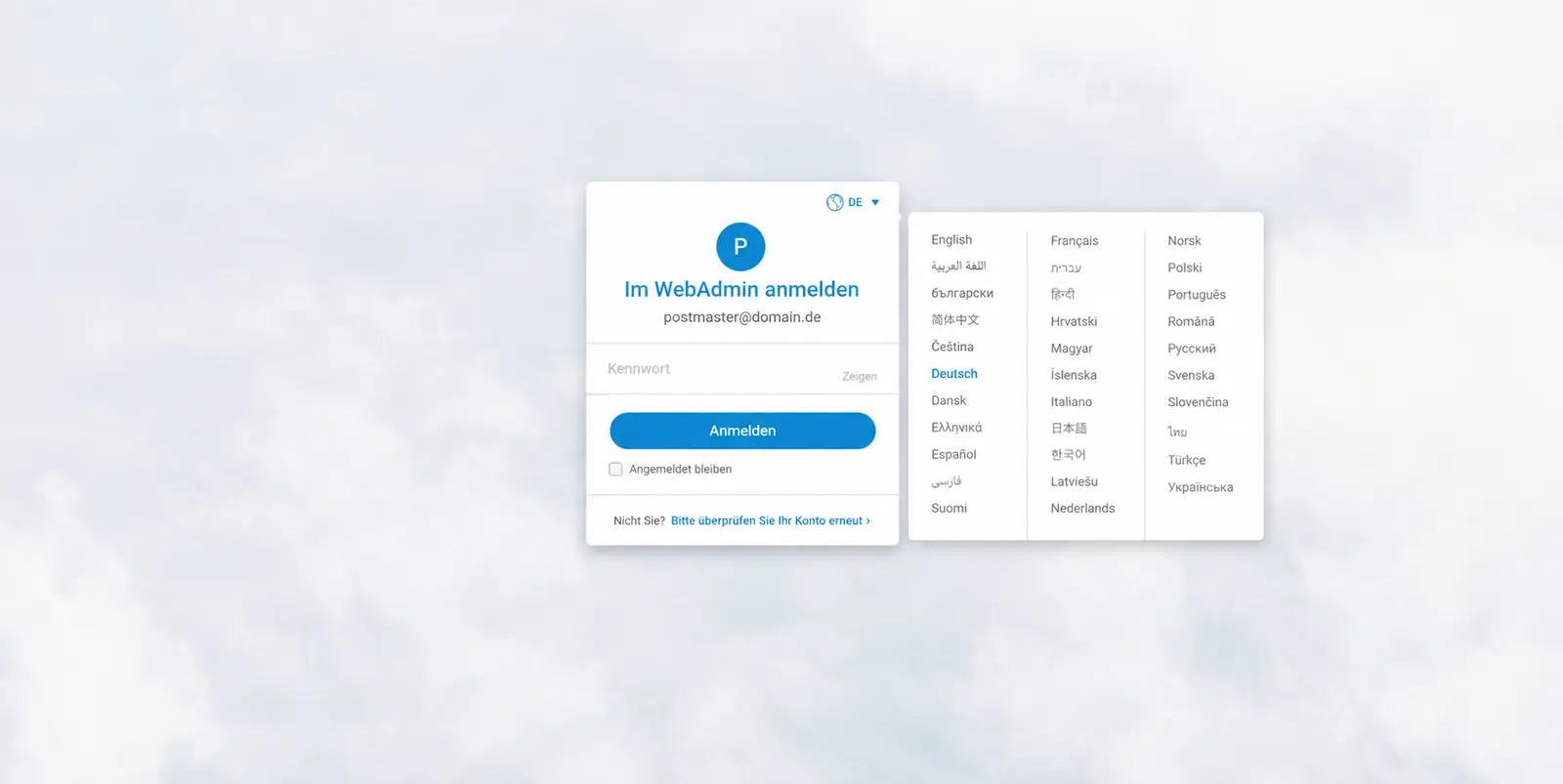The width and height of the screenshot is (1563, 784).
Task: Choose 日本語 from the language list
Action: [x=1069, y=429]
